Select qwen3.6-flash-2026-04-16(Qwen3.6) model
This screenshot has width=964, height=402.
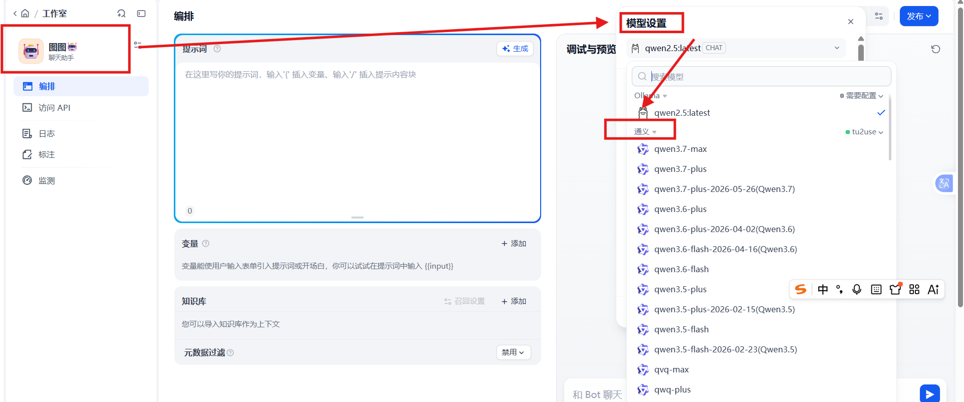(x=761, y=249)
